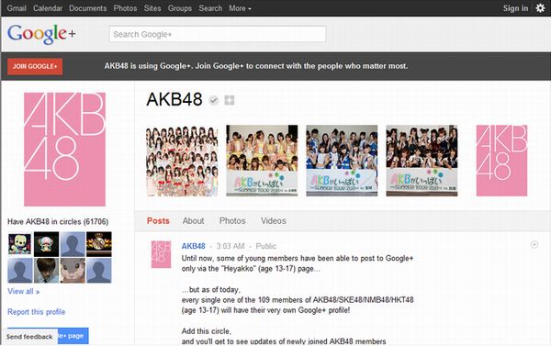Open the yellow-outfit group photo thumbnail
The height and width of the screenshot is (346, 551).
point(262,161)
